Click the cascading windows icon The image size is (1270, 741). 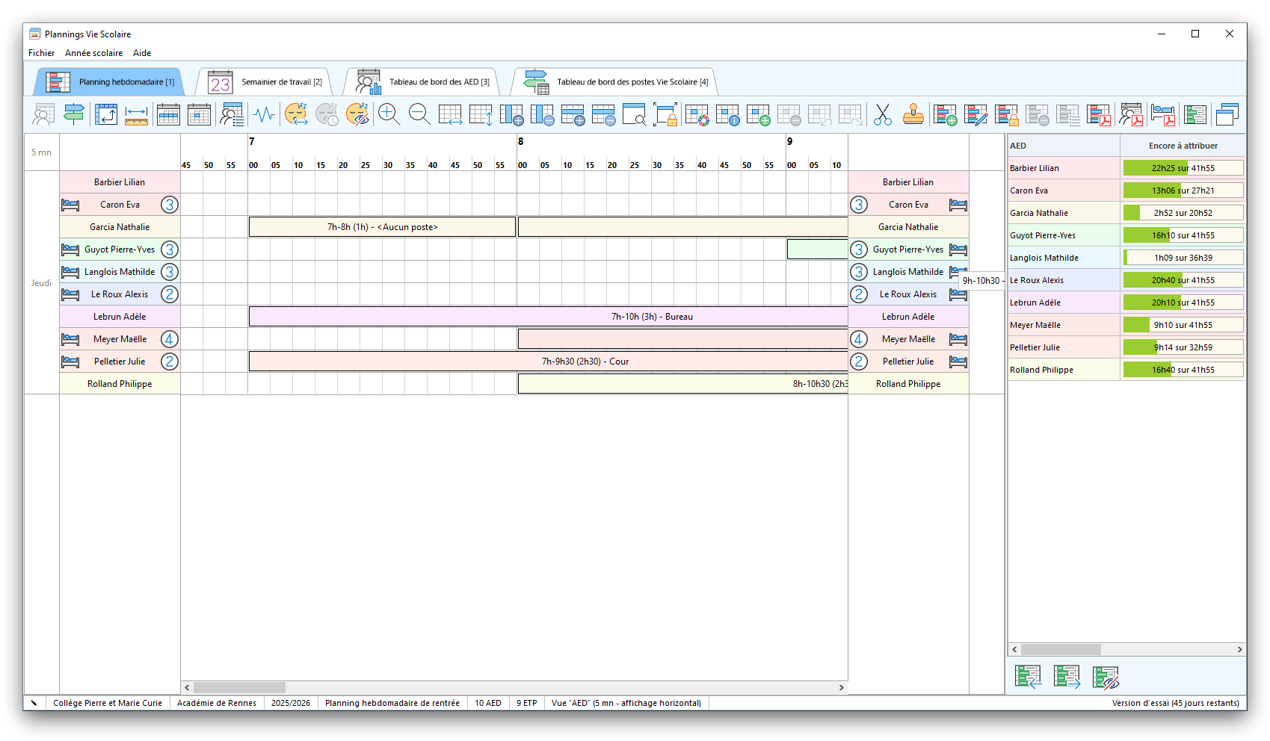click(x=1227, y=115)
